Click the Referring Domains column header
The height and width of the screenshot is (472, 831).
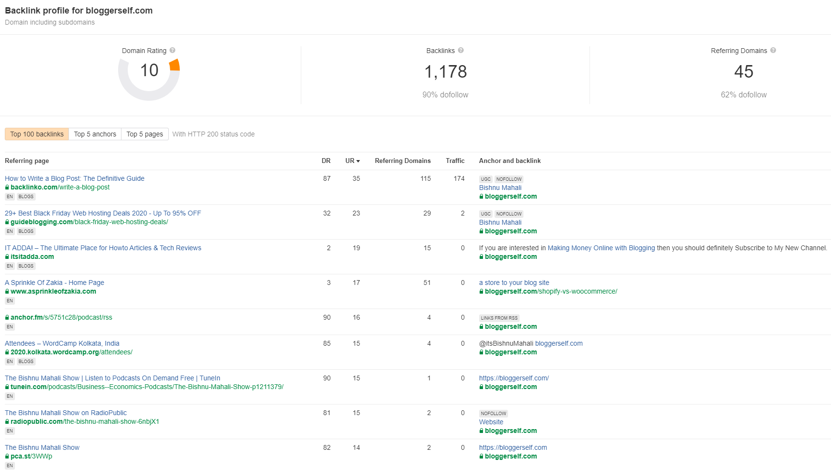tap(403, 161)
